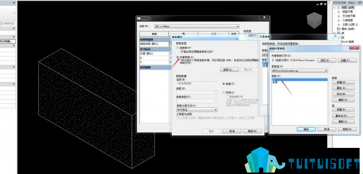Click the 属性(O)... properties button

(343, 88)
